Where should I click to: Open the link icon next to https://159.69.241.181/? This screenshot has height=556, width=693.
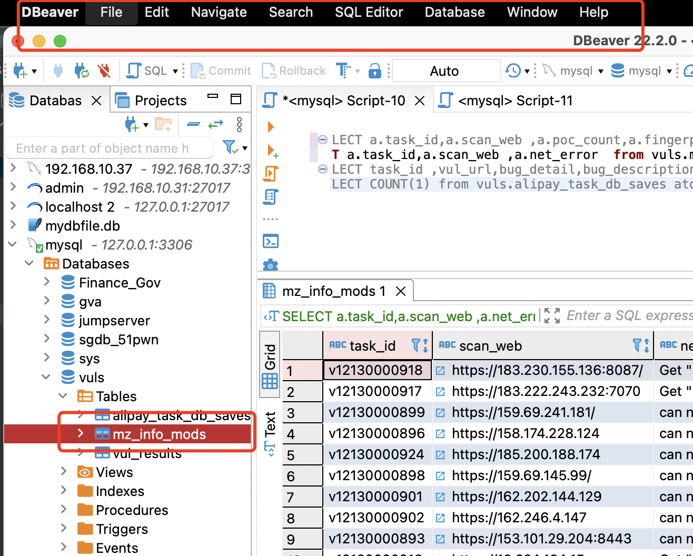tap(441, 413)
